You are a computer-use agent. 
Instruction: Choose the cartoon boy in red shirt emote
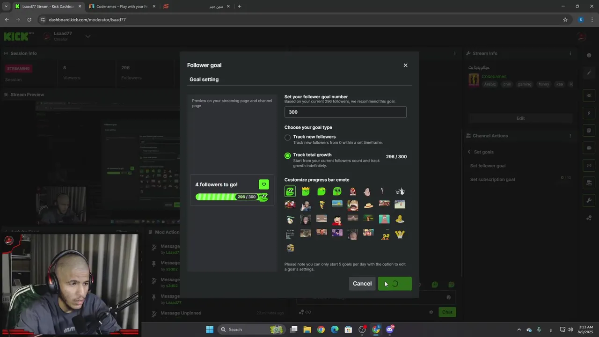[337, 220]
